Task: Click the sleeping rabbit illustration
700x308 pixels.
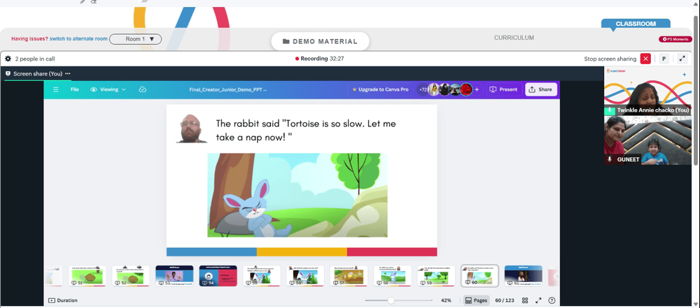Action: pyautogui.click(x=258, y=207)
